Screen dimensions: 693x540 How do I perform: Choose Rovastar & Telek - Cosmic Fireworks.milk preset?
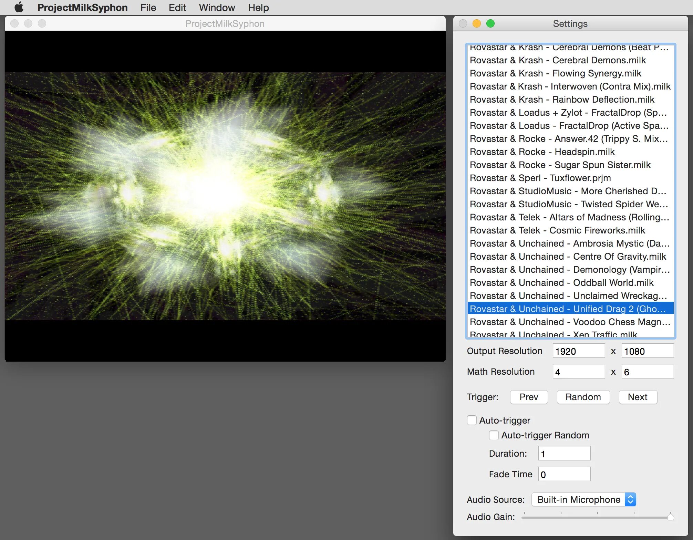(557, 230)
